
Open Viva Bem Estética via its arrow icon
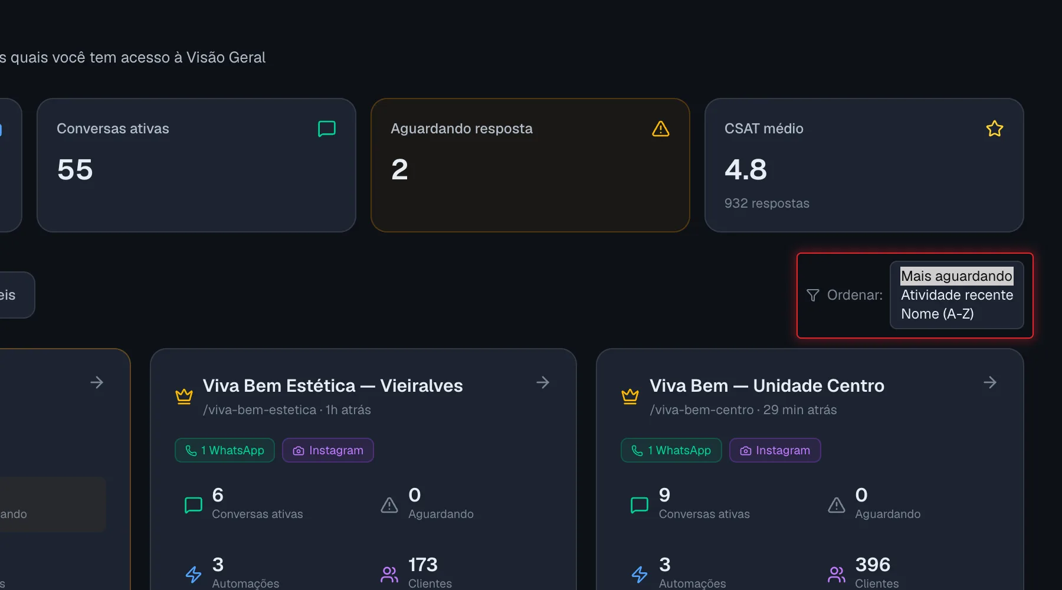(x=543, y=382)
